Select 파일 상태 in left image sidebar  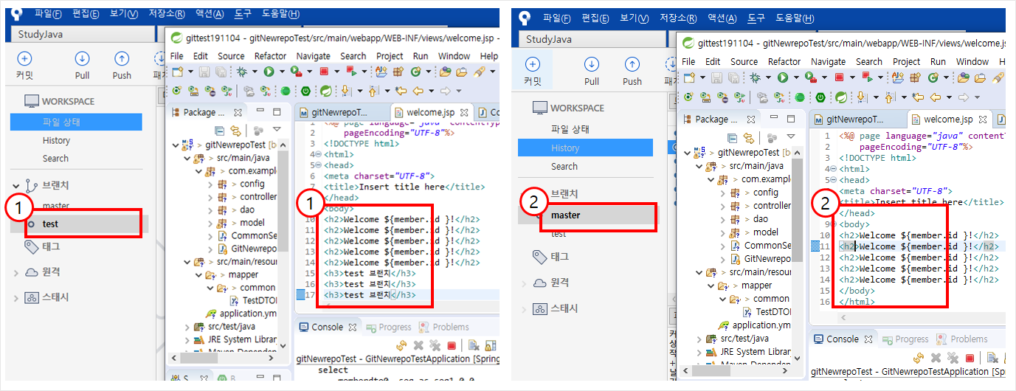click(76, 122)
